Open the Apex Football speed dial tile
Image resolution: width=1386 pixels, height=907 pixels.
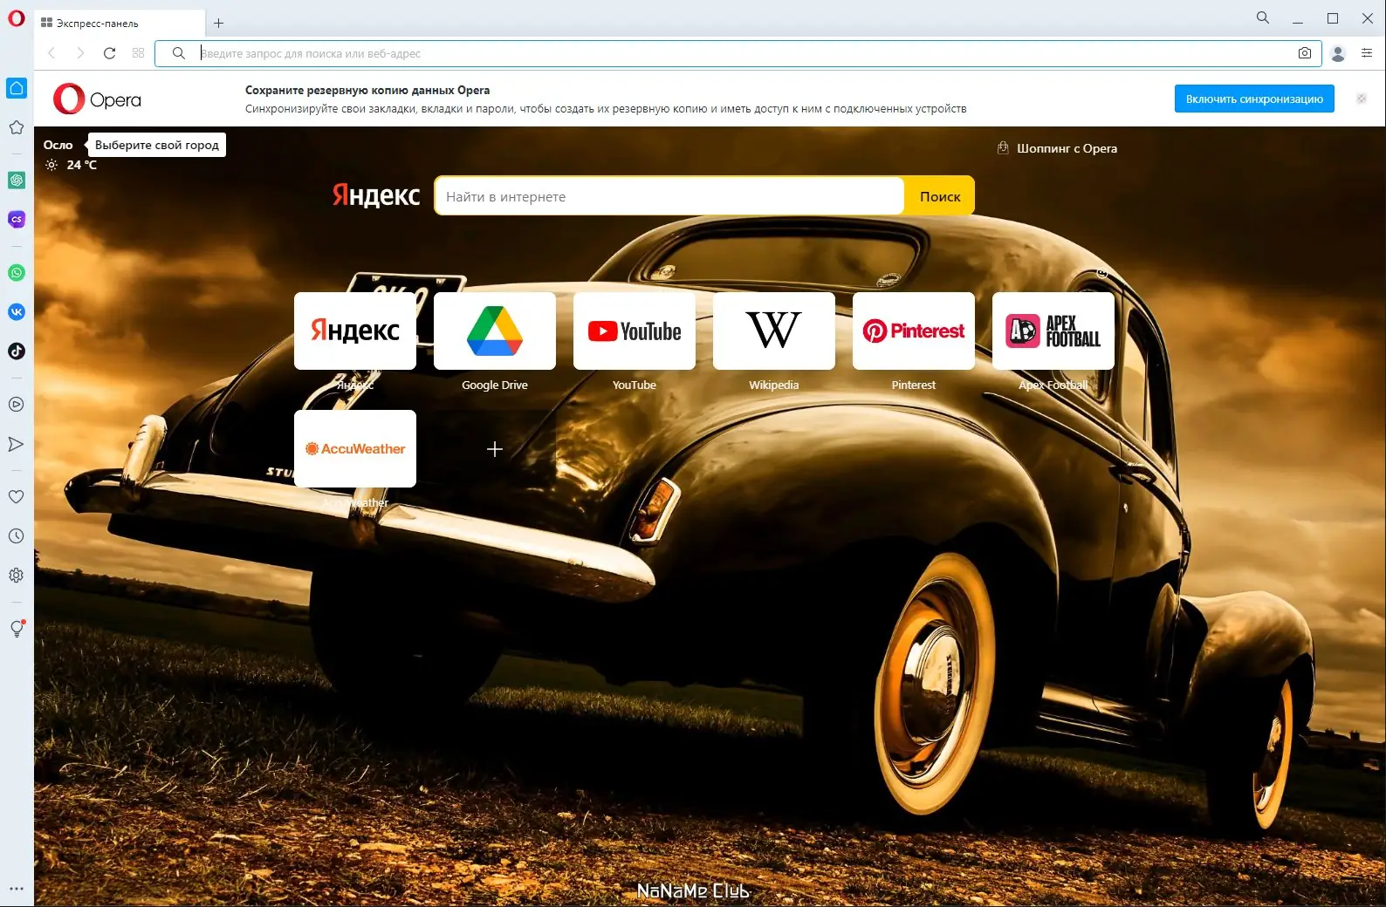(x=1053, y=331)
